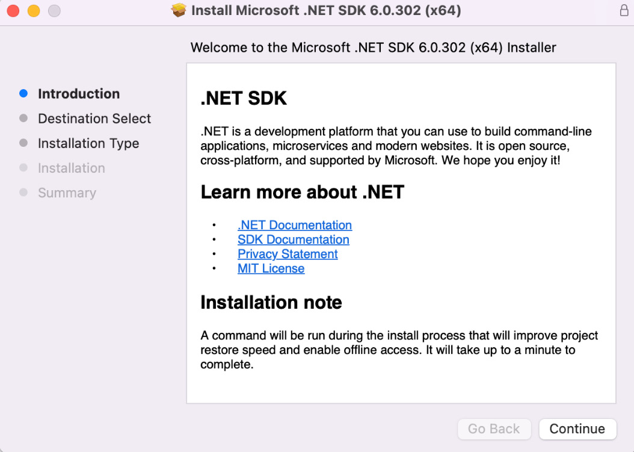Click the blue Introduction step bullet
634x452 pixels.
point(23,93)
